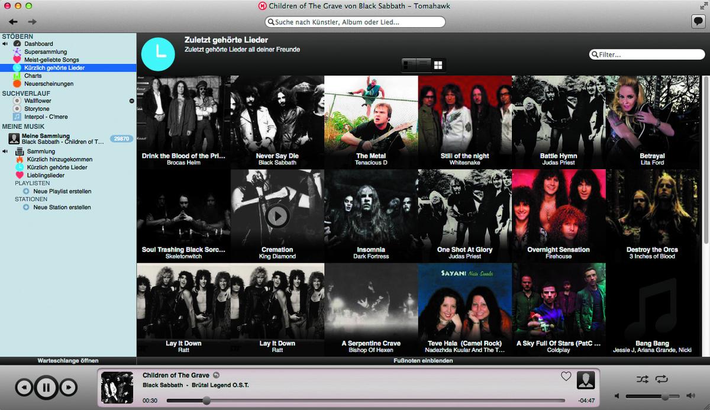The height and width of the screenshot is (410, 710).
Task: Open Storytone search history entry
Action: [x=37, y=109]
